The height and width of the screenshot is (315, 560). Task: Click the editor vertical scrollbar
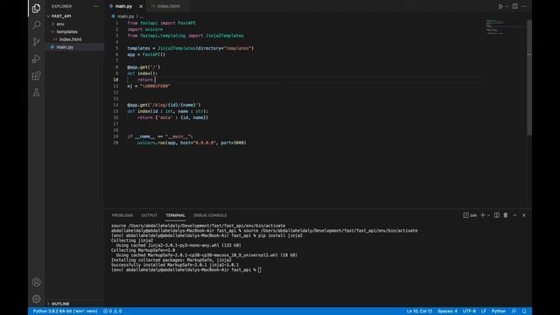[x=529, y=78]
